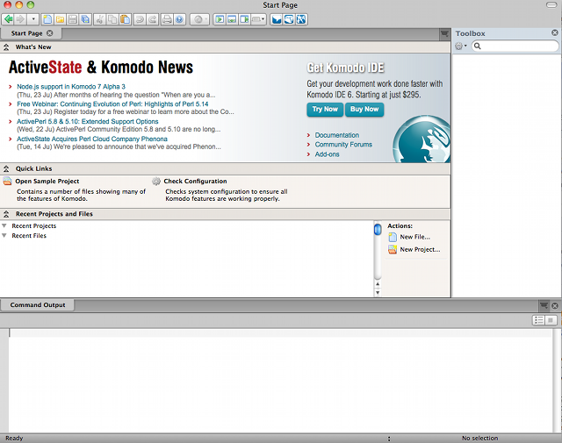
Task: Click the Open File folder icon
Action: click(60, 19)
